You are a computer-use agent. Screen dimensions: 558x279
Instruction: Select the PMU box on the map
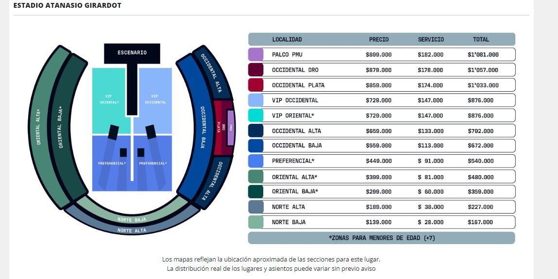pyautogui.click(x=231, y=128)
